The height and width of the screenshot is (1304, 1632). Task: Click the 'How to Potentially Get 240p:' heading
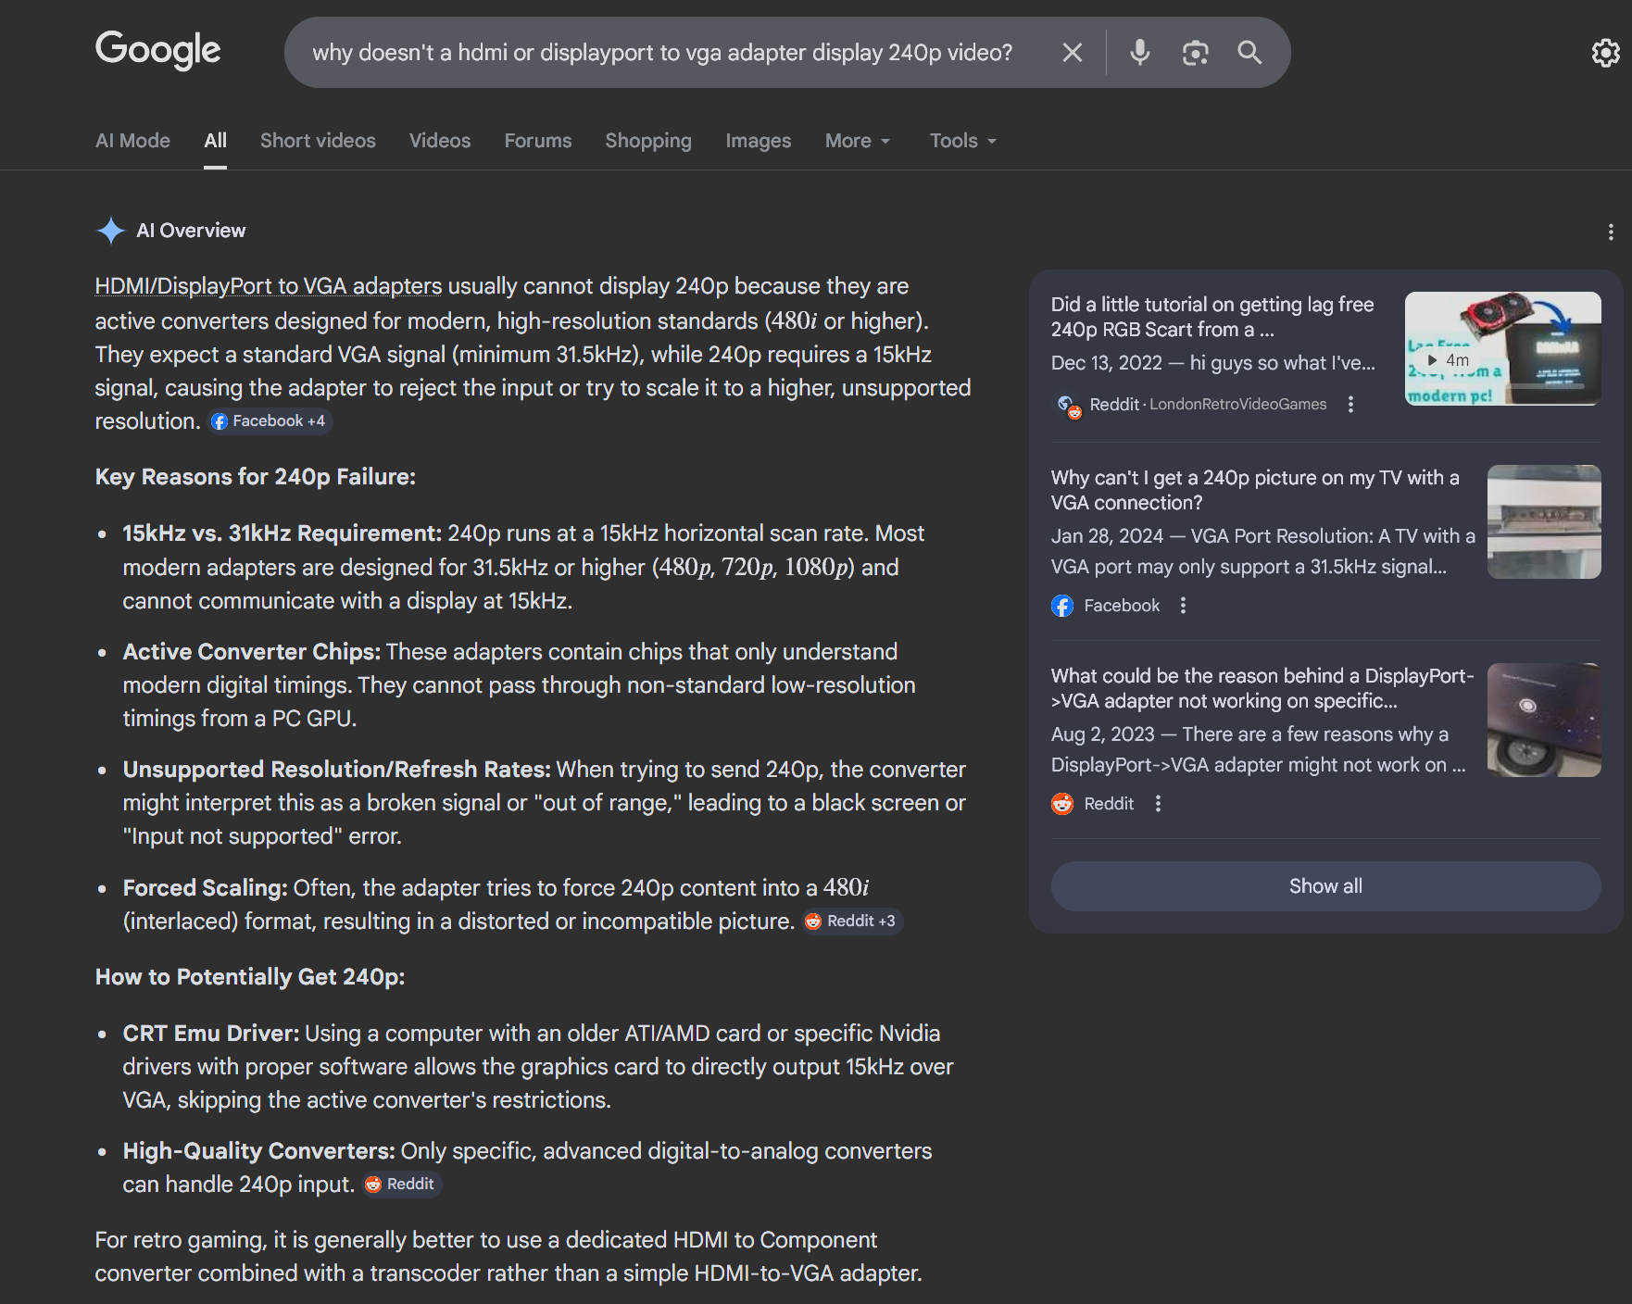click(250, 977)
